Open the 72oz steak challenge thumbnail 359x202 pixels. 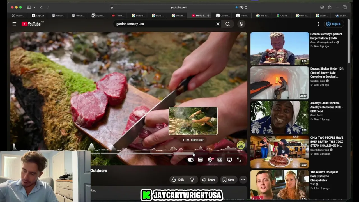coord(279,152)
